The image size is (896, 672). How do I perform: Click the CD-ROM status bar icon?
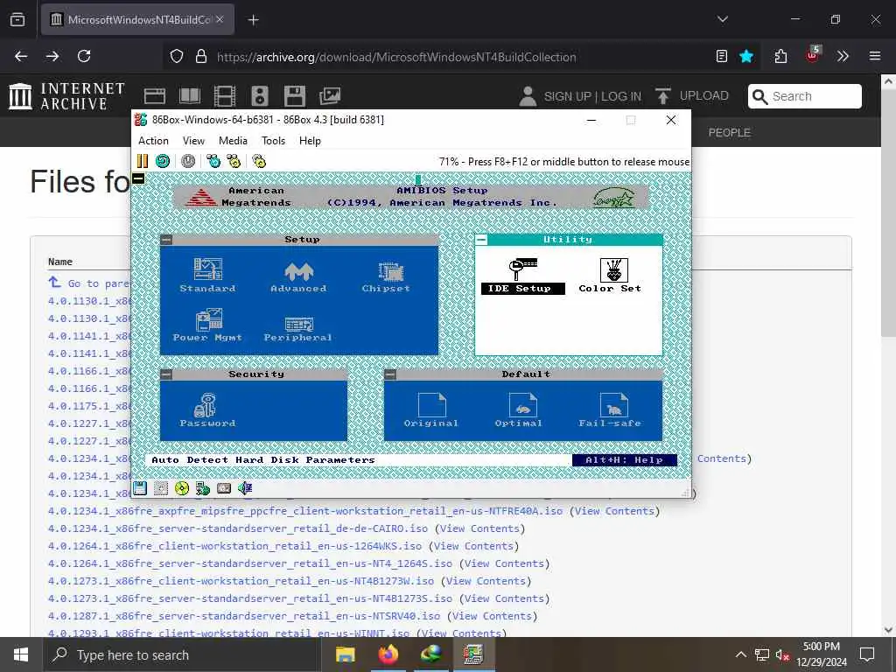click(182, 488)
